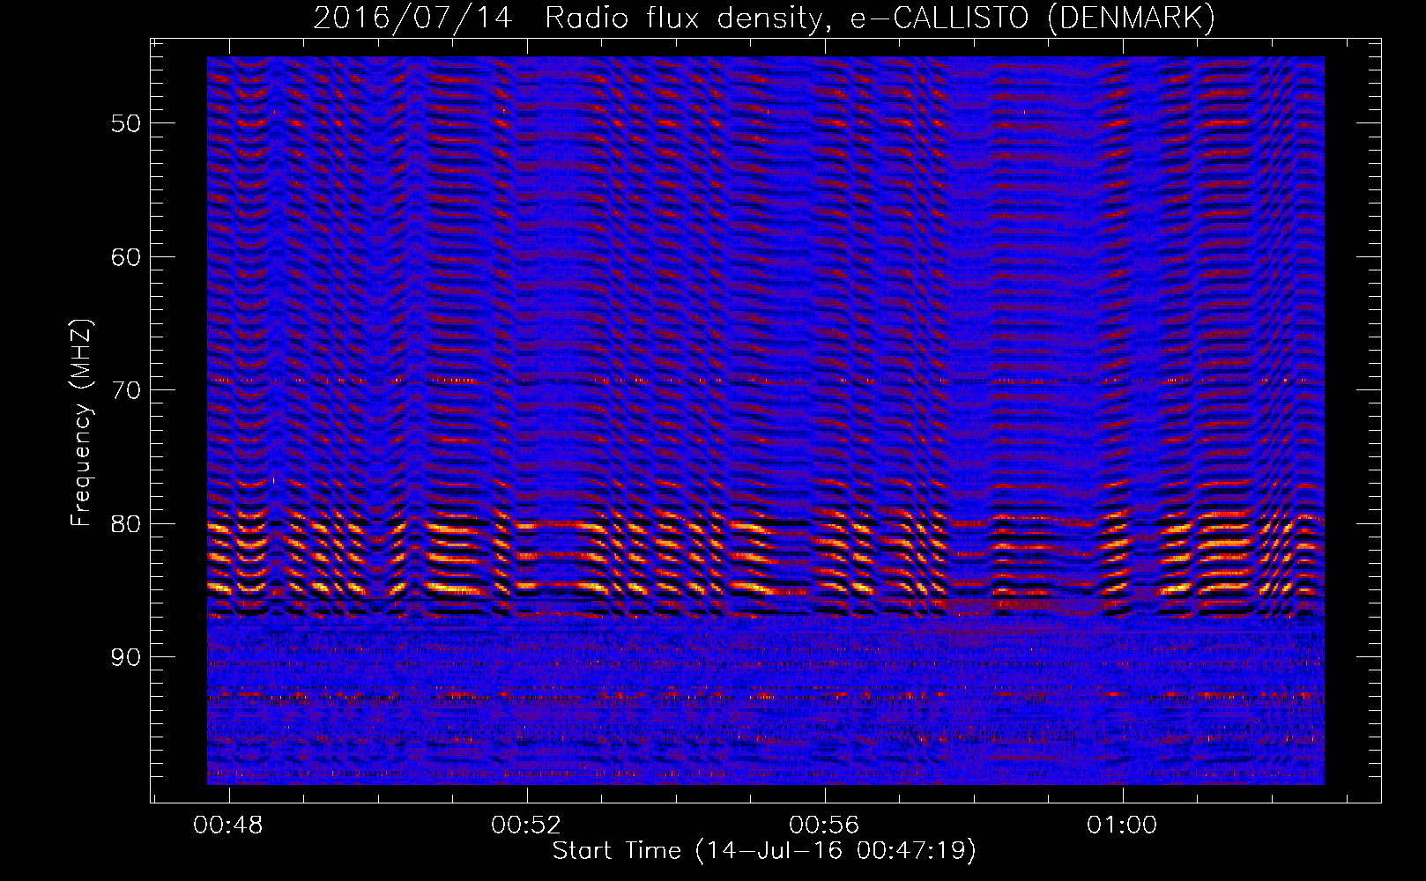Select the 90 MHz frequency tick label

point(126,658)
